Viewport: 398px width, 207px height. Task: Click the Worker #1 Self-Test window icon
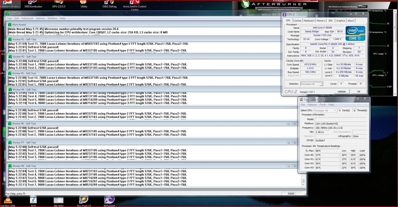coord(10,39)
